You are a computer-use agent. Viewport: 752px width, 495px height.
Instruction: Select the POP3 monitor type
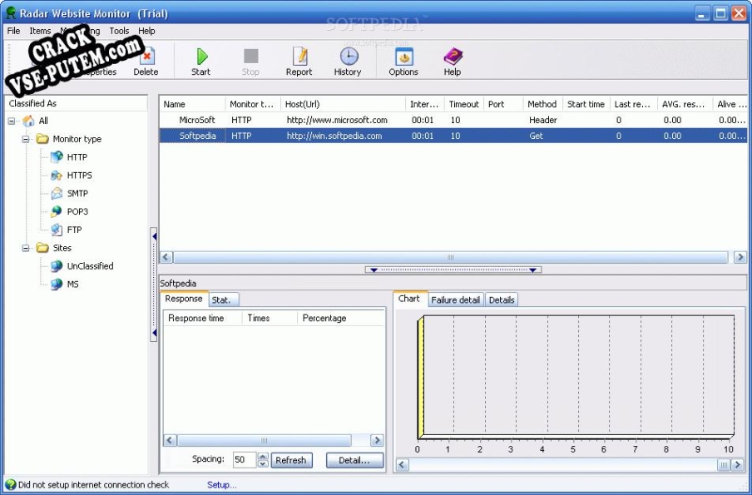(x=70, y=211)
